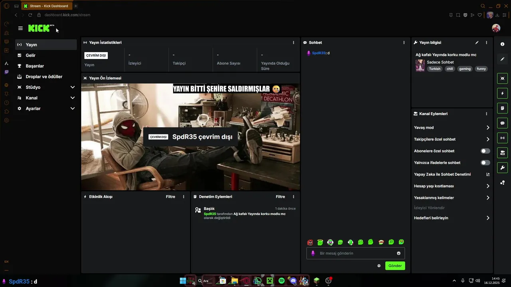Click the browser address bar URL
The image size is (511, 287).
coord(67,15)
